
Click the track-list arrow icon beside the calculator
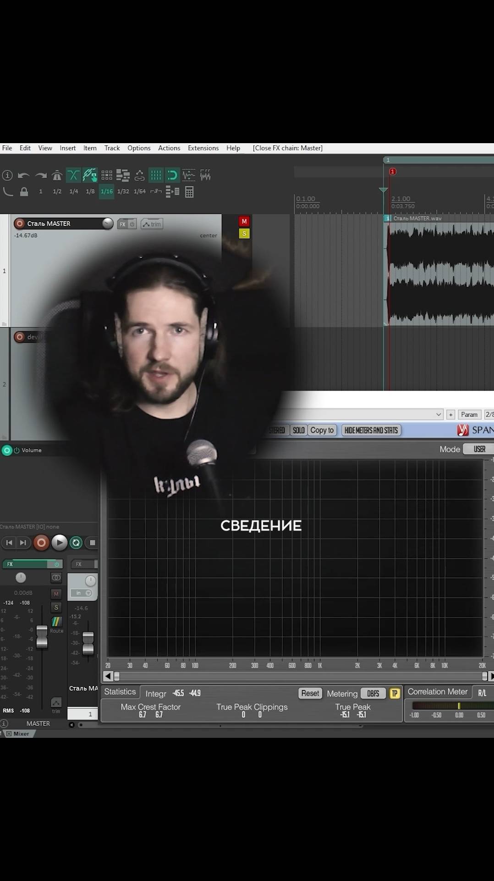tap(172, 191)
